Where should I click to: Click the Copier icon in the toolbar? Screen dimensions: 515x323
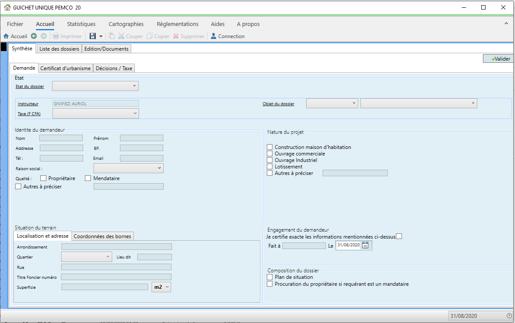tap(149, 36)
